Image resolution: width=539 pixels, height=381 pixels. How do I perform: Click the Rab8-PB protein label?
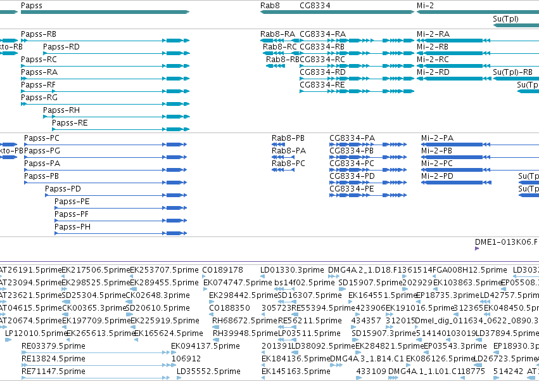point(288,138)
